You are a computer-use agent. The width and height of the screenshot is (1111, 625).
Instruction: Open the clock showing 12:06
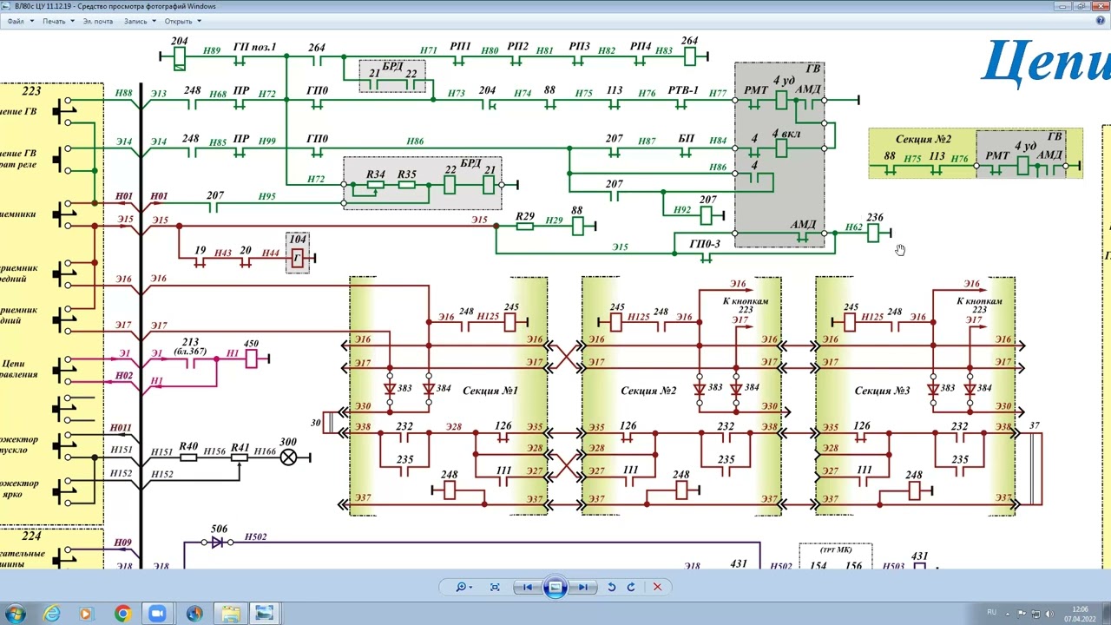coord(1080,614)
